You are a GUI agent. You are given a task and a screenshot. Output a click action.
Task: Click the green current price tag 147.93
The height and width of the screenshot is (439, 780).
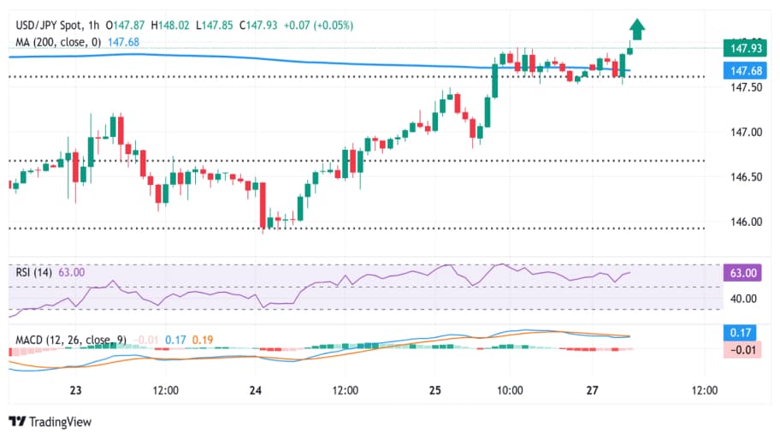coord(745,48)
